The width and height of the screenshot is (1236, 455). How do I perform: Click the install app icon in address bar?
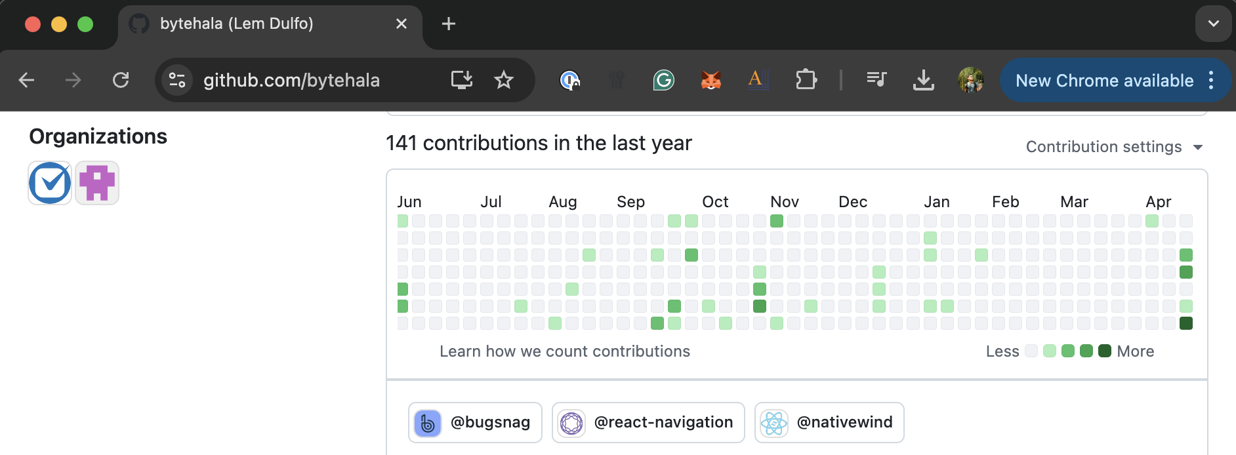tap(462, 80)
